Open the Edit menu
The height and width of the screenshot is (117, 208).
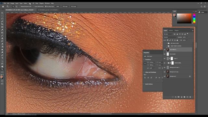[8, 3]
